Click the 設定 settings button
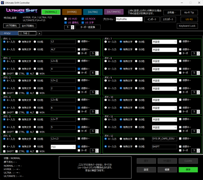Screen dimensions: 203x180 pos(146,170)
